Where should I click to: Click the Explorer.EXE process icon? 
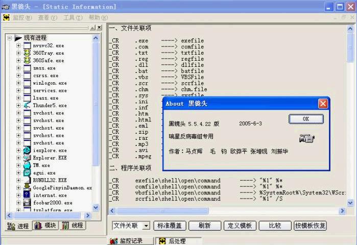click(27, 158)
